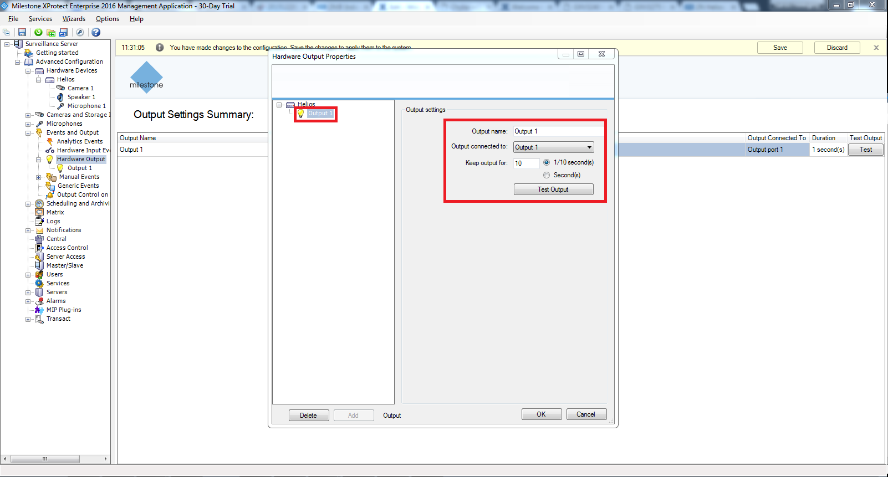Viewport: 888px width, 477px height.
Task: Click the Camera 1 icon in the tree
Action: pos(60,88)
